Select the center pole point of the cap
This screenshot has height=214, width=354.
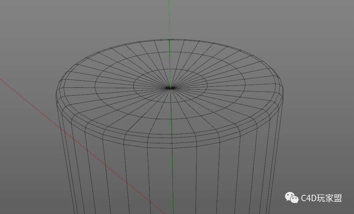[170, 88]
